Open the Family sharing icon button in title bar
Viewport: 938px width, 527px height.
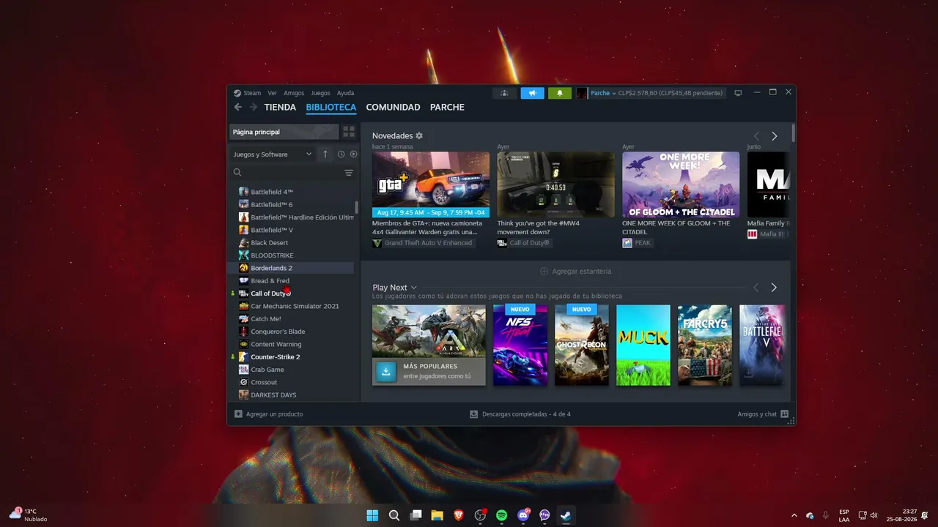point(504,93)
